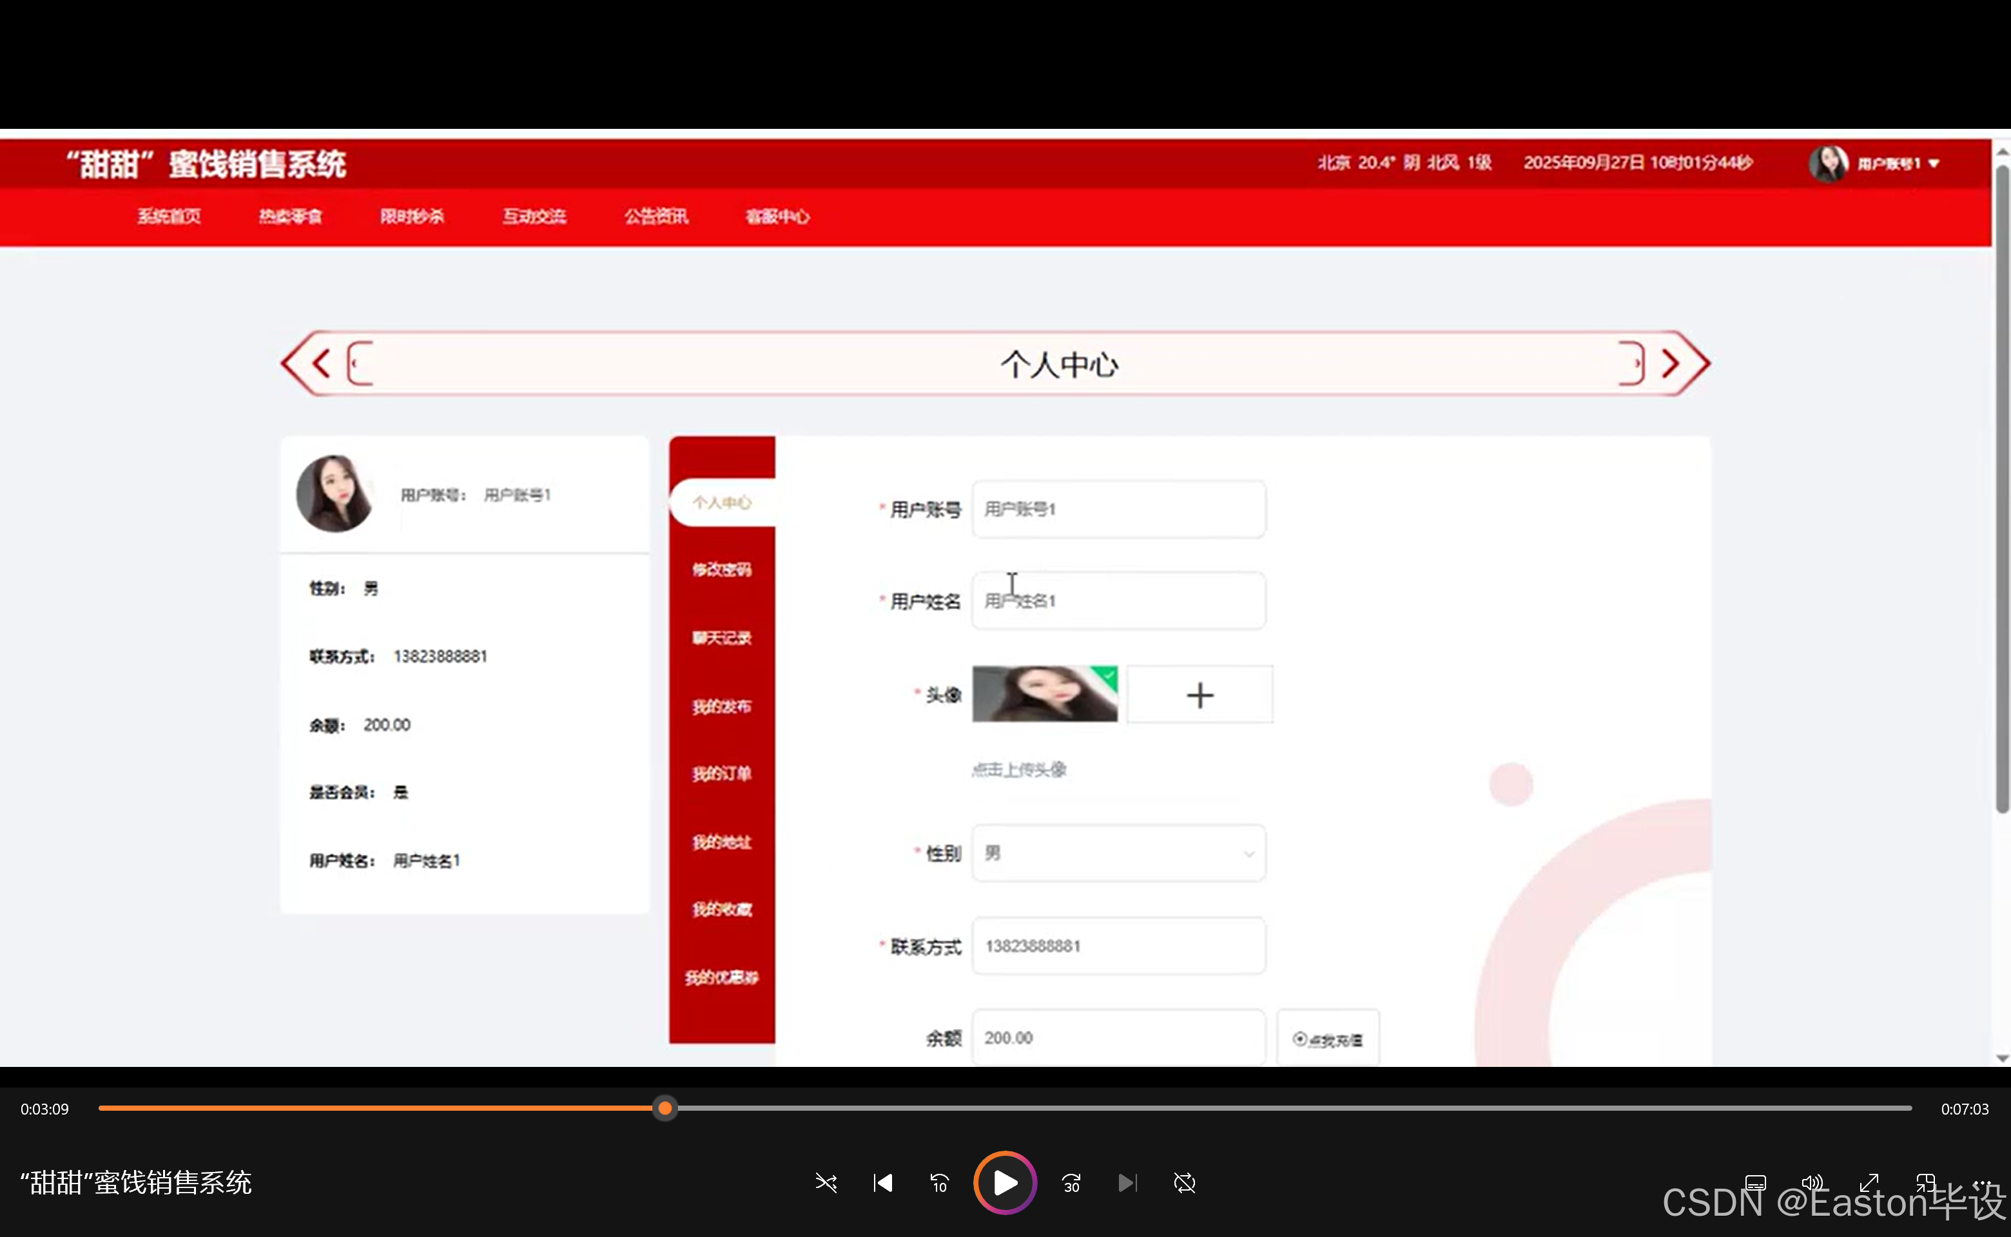
Task: Click 用户姓名1 in the left profile card
Action: click(x=427, y=861)
